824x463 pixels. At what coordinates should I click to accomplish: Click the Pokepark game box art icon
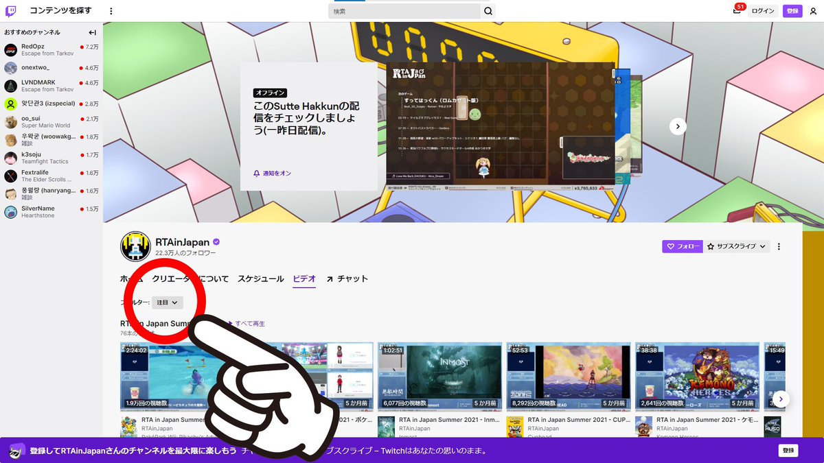pyautogui.click(x=128, y=427)
